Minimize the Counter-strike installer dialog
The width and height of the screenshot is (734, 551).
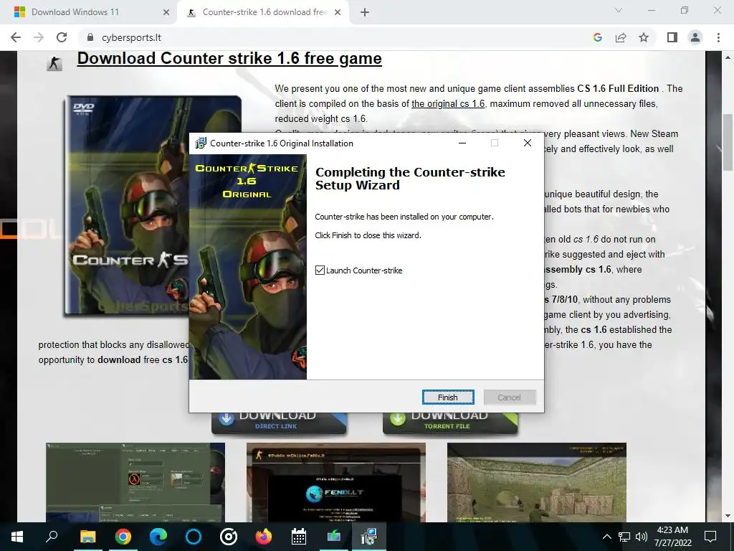(462, 143)
